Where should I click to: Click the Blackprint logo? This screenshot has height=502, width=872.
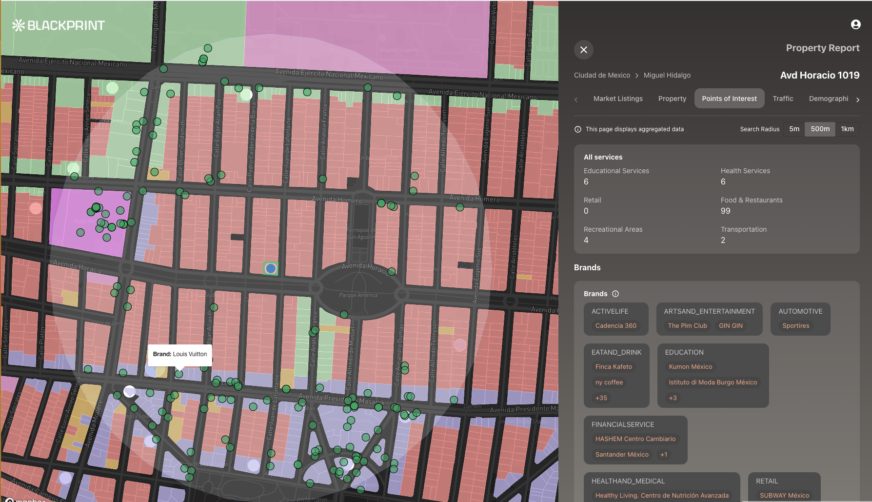59,25
